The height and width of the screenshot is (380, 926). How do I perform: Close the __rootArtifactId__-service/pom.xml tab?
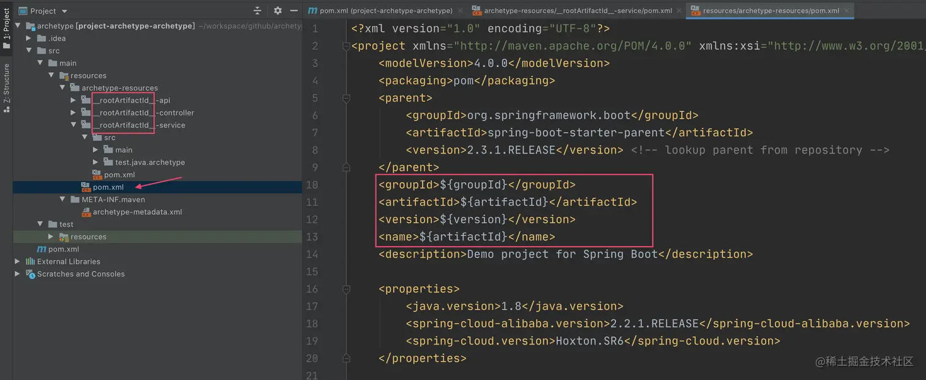(x=680, y=11)
